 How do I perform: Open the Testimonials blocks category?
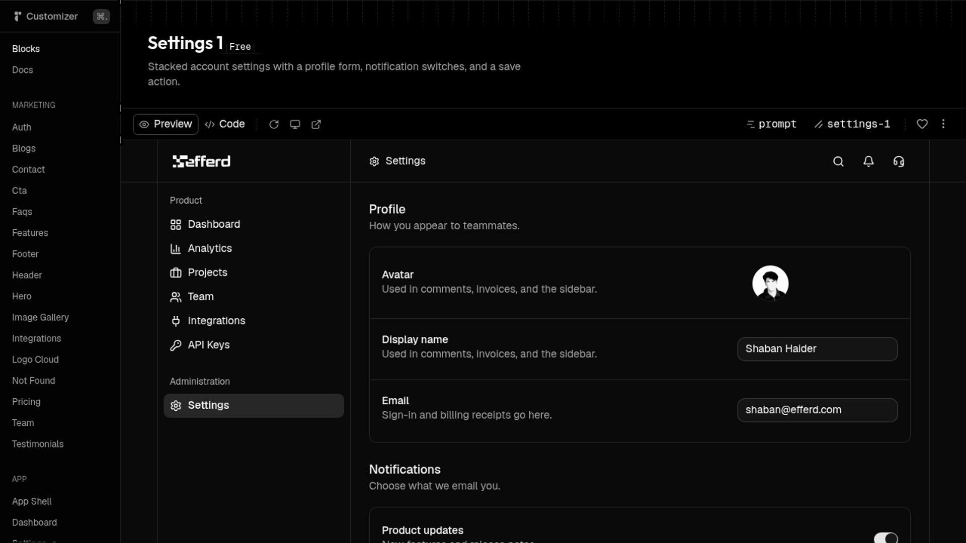tap(38, 444)
